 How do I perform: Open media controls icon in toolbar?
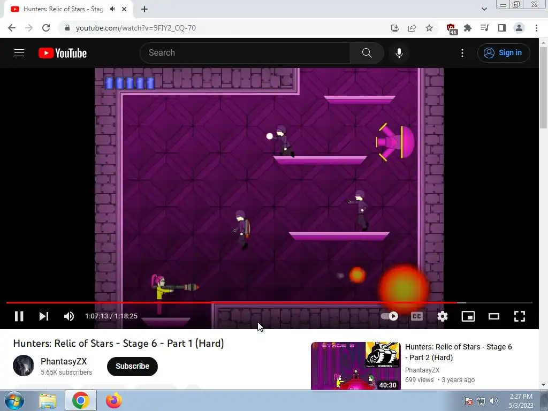point(485,28)
